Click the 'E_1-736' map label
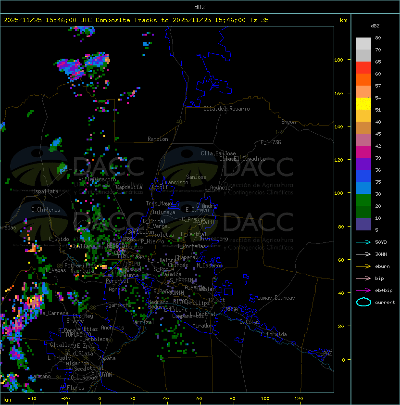This screenshot has width=400, height=405. (271, 142)
